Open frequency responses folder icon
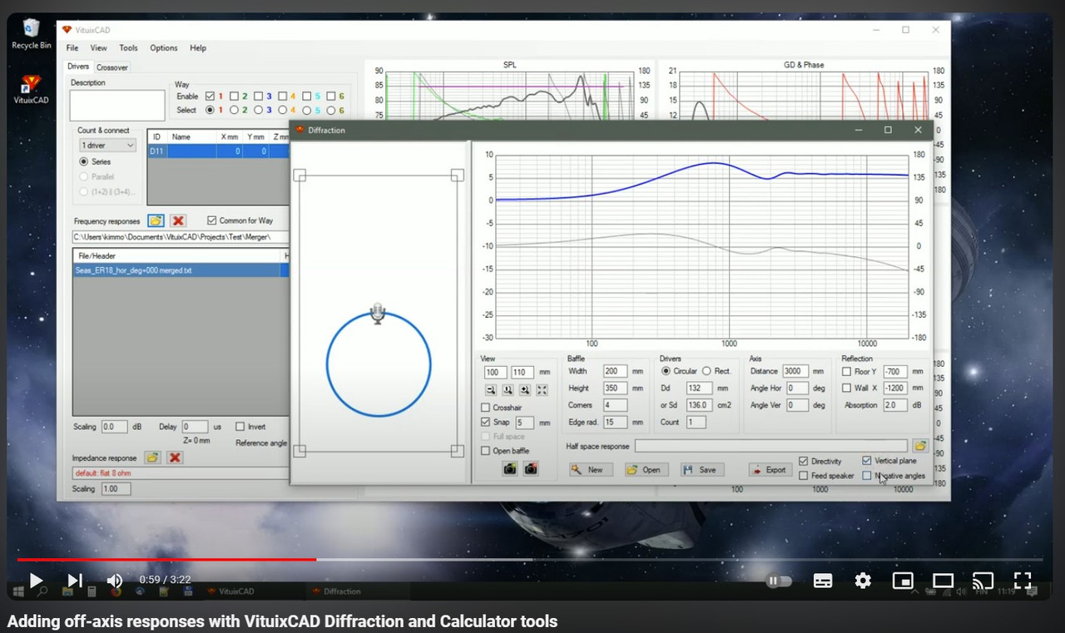 (x=156, y=220)
